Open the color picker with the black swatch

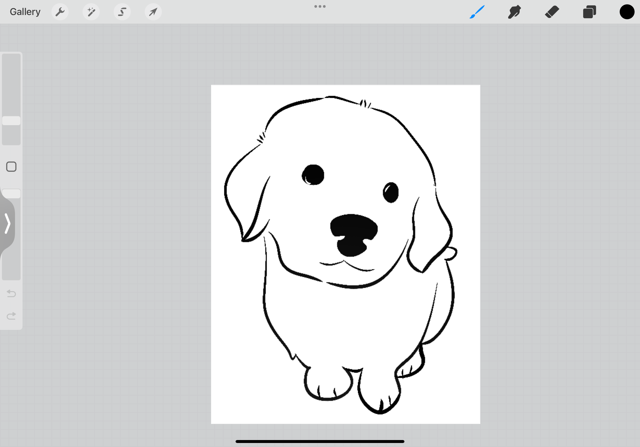point(627,12)
